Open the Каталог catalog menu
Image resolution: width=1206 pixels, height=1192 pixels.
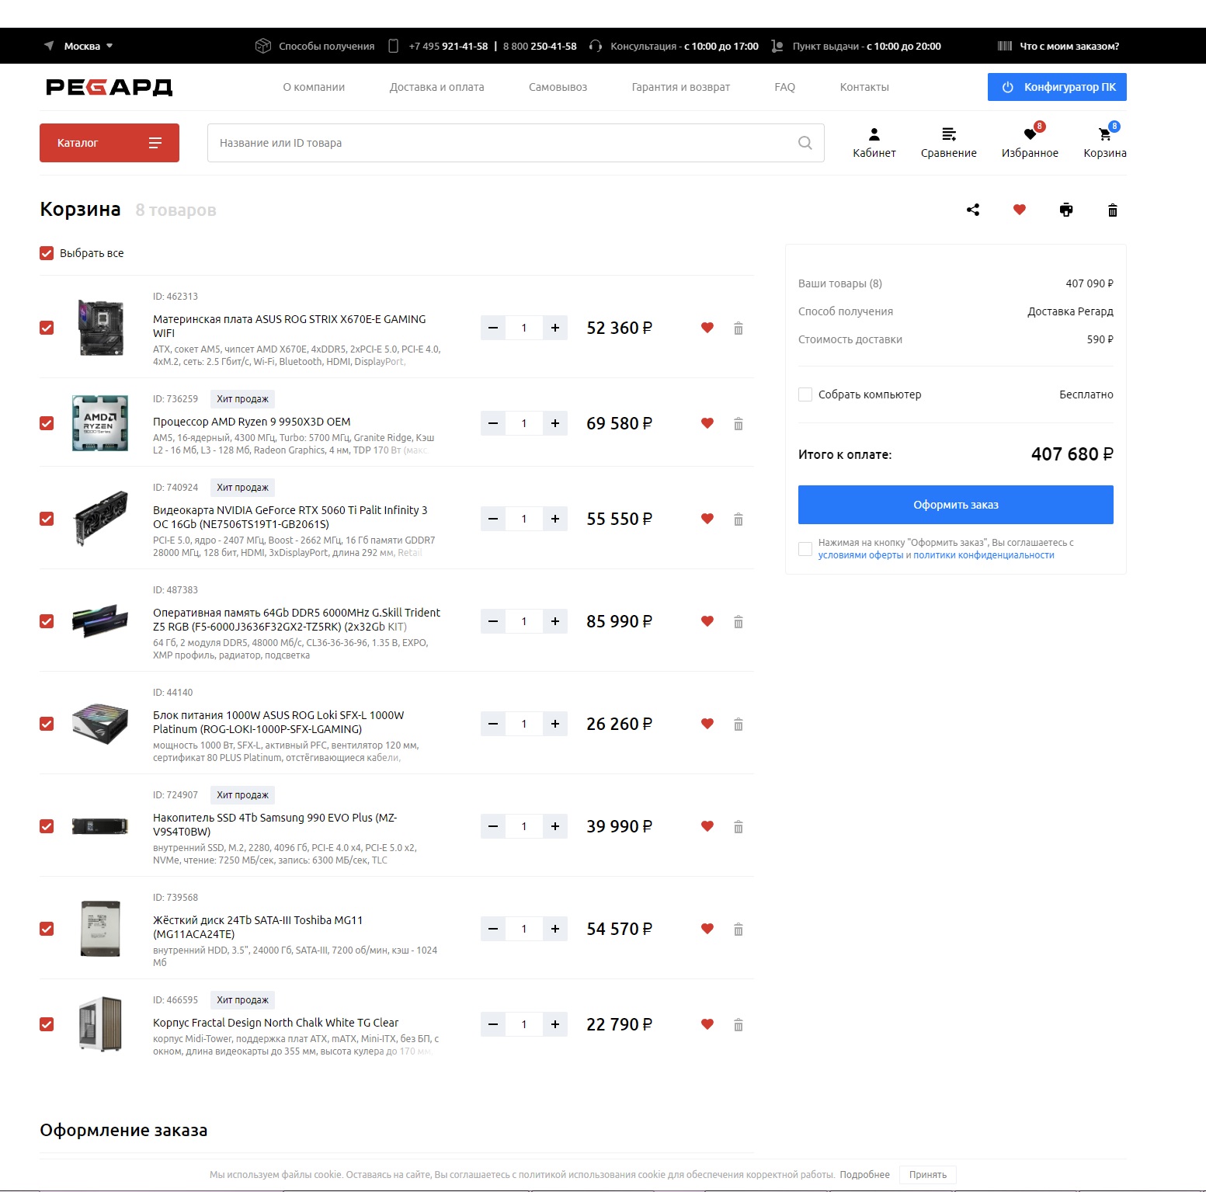[x=109, y=143]
